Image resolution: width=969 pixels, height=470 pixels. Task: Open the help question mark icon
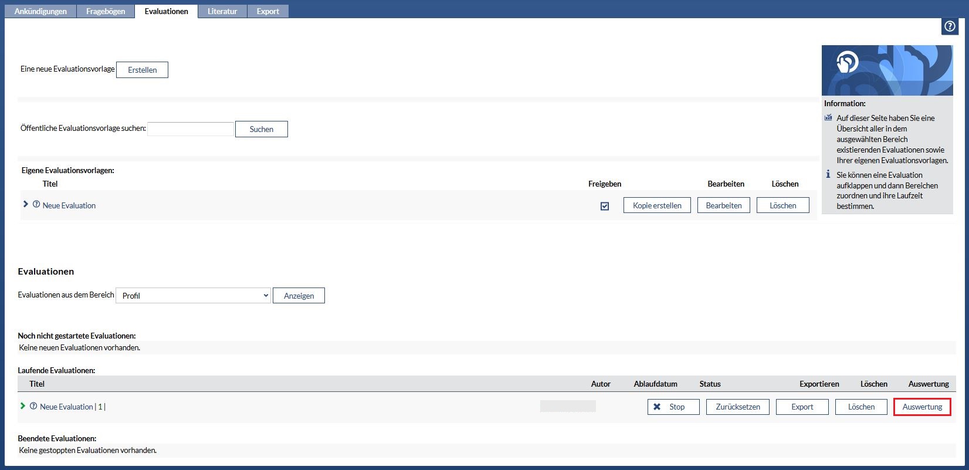click(x=950, y=26)
